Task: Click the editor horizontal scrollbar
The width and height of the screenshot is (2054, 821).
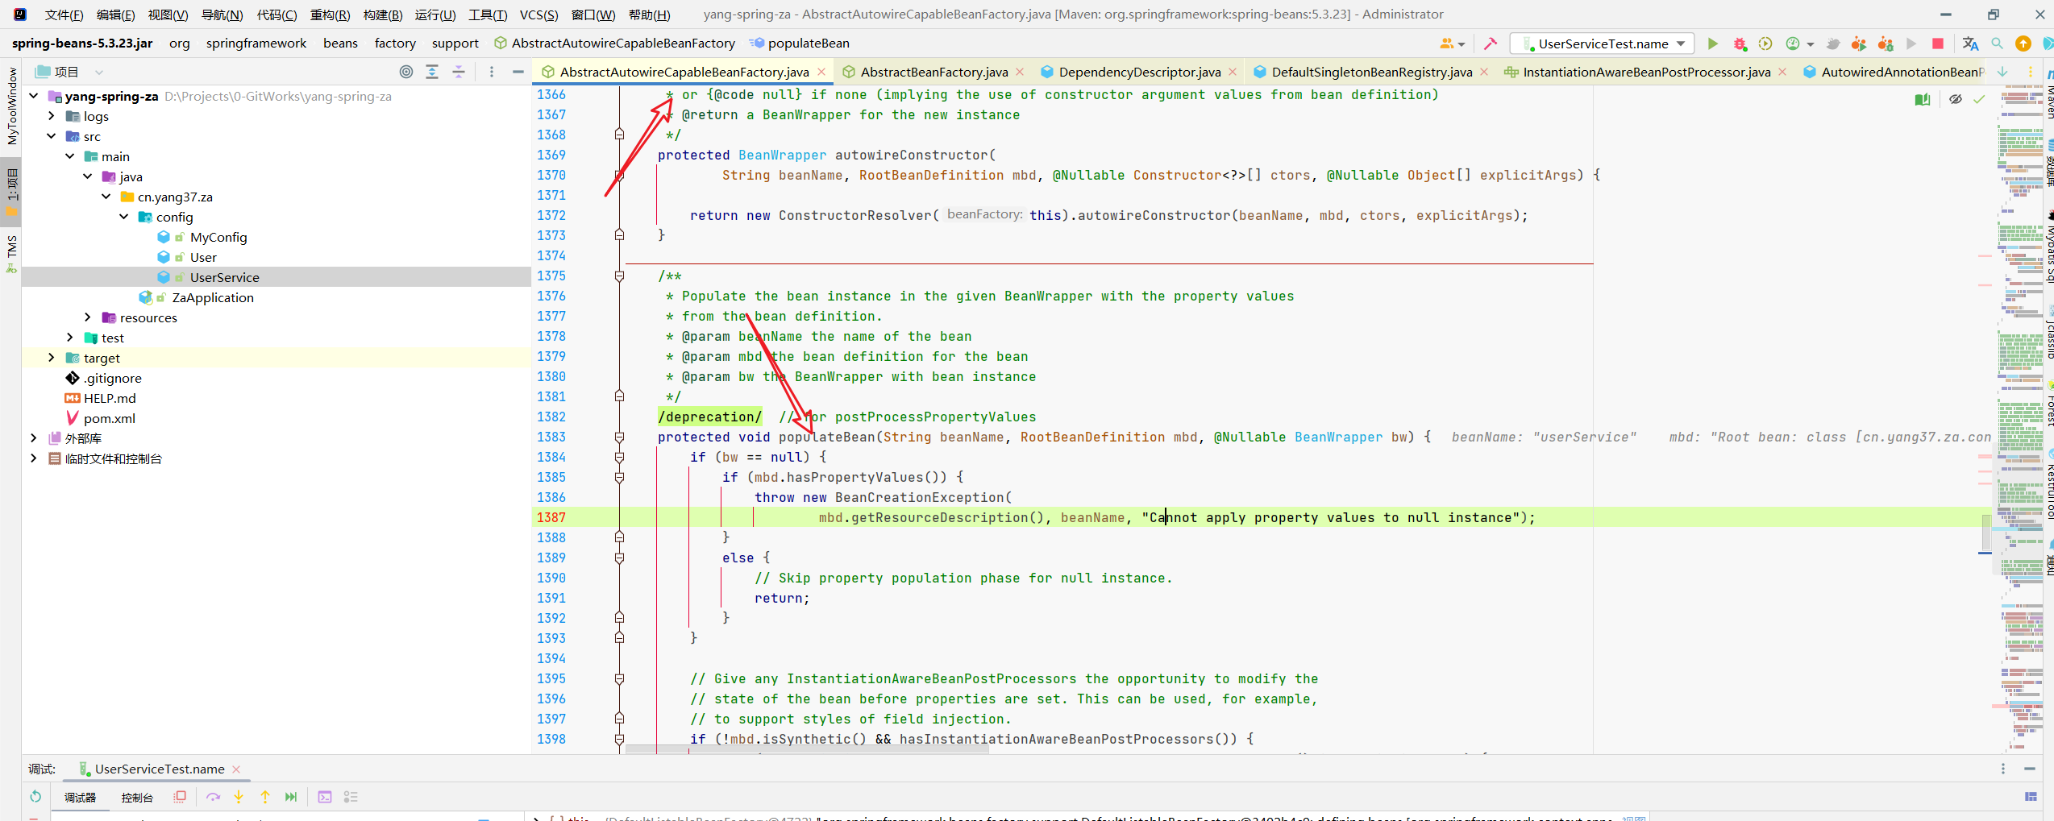Action: pyautogui.click(x=807, y=749)
